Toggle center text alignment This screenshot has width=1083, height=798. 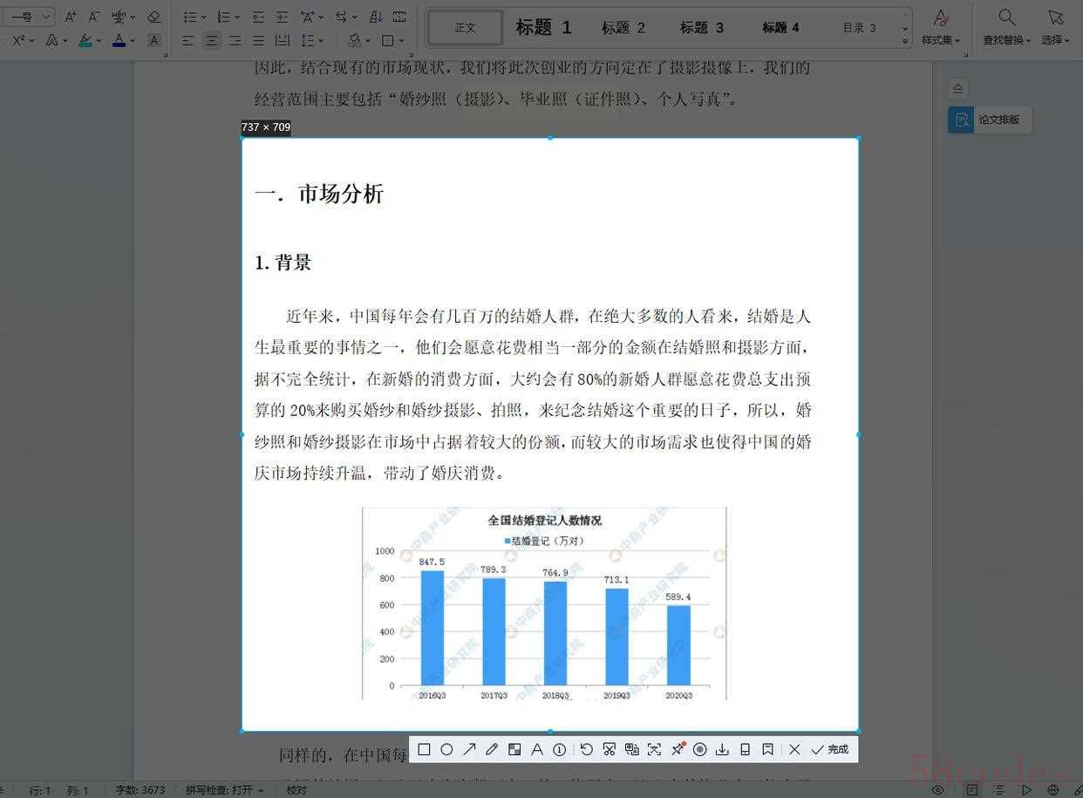click(212, 40)
